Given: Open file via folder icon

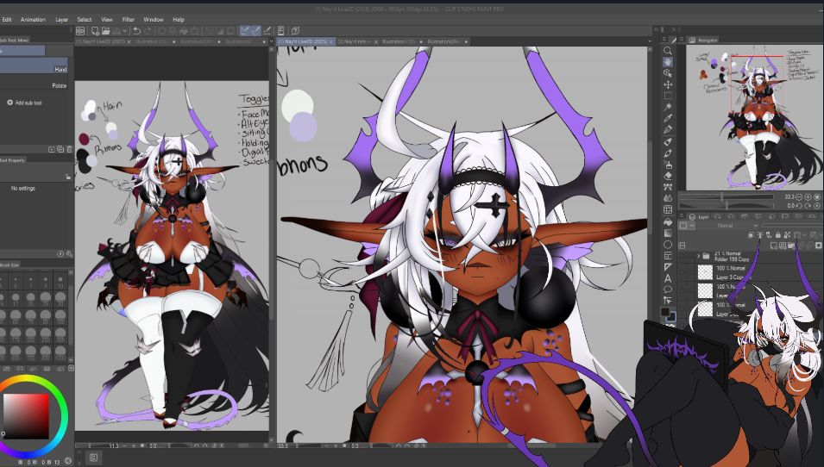Looking at the screenshot, I should [x=106, y=31].
